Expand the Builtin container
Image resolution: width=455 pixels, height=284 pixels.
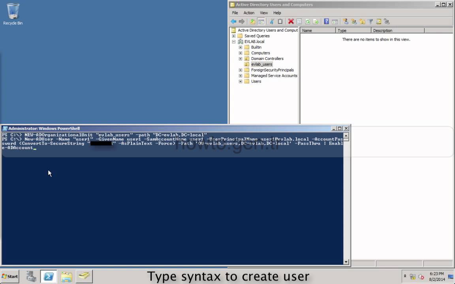pyautogui.click(x=240, y=47)
